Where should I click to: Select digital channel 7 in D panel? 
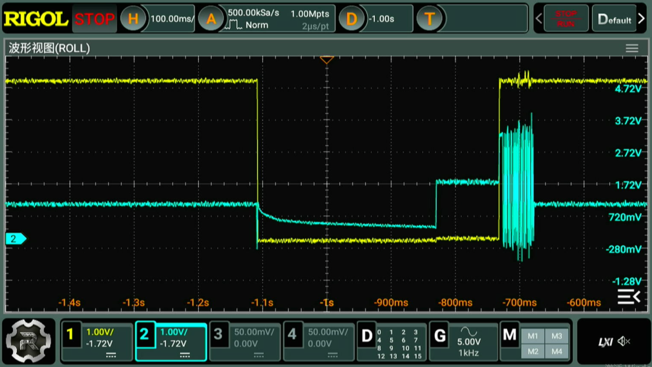(x=415, y=340)
